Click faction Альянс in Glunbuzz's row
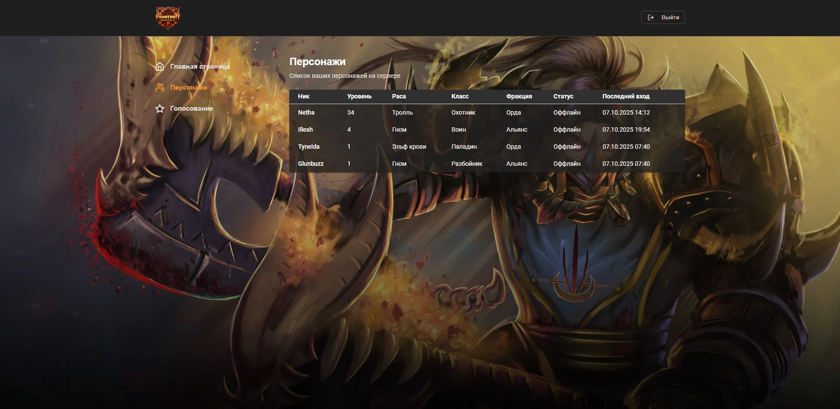Viewport: 840px width, 409px height. click(x=517, y=164)
